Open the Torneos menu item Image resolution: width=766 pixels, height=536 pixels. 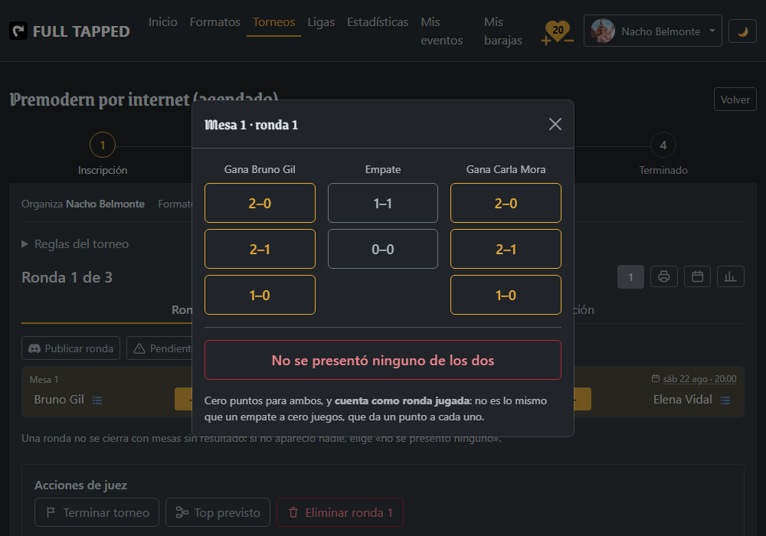point(273,22)
